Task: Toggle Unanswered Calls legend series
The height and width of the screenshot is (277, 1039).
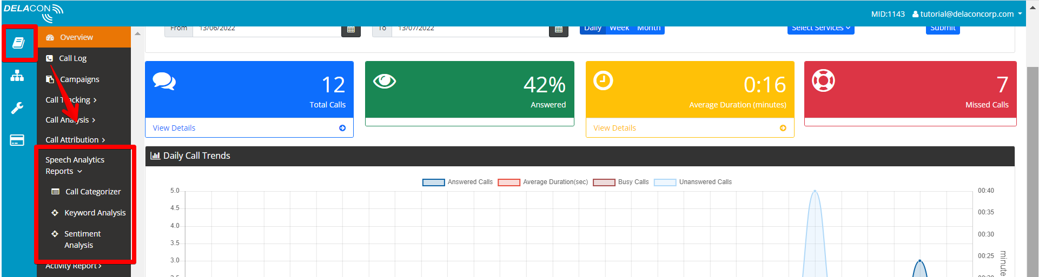Action: coord(693,182)
